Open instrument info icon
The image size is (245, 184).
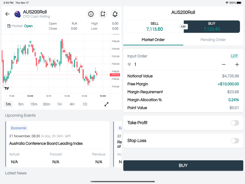point(91,14)
